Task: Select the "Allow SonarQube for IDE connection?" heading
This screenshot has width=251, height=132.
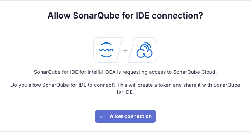Action: [125, 16]
